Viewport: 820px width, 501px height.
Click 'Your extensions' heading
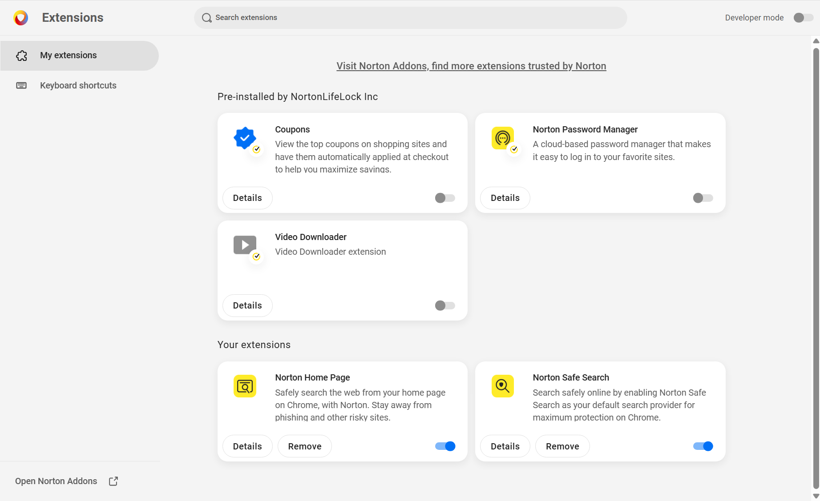click(254, 345)
